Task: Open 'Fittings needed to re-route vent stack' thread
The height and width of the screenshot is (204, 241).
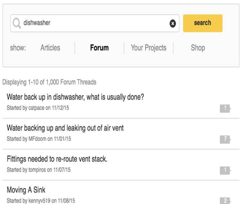Action: (57, 159)
